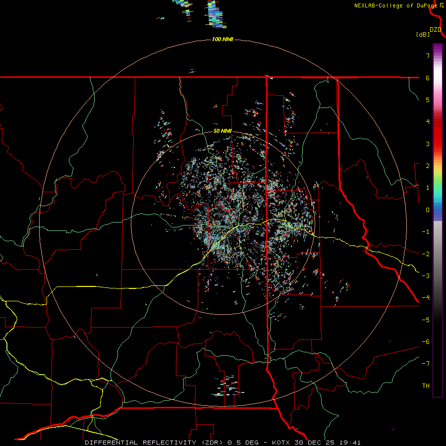Click the '-5' value on the color scale

[x=426, y=320]
